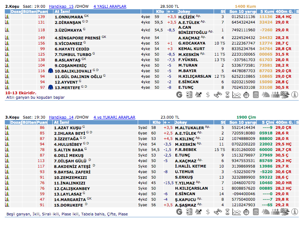Image resolution: width=305 pixels, height=225 pixels.
Task: Click the Jokey column header in race 3
Action: click(181, 122)
